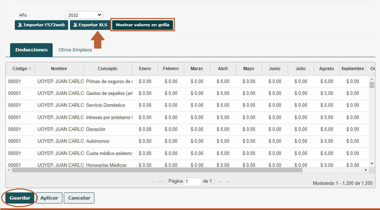Viewport: 380px width, 210px height.
Task: Click the Exportar XLS button
Action: pyautogui.click(x=90, y=25)
